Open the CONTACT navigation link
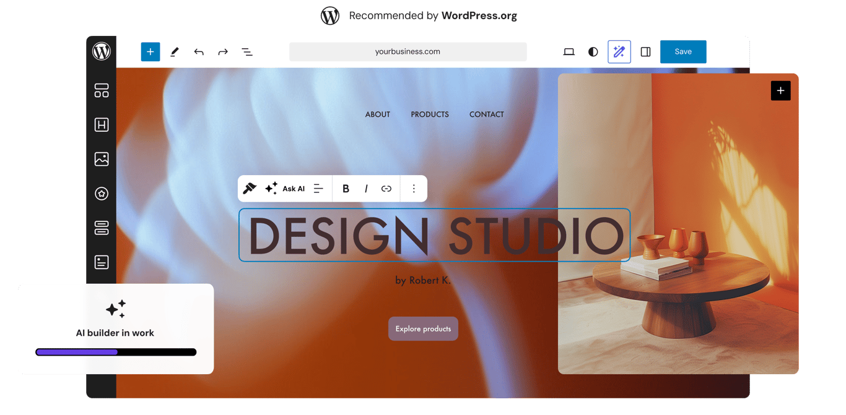Screen dimensions: 846x415 [487, 114]
